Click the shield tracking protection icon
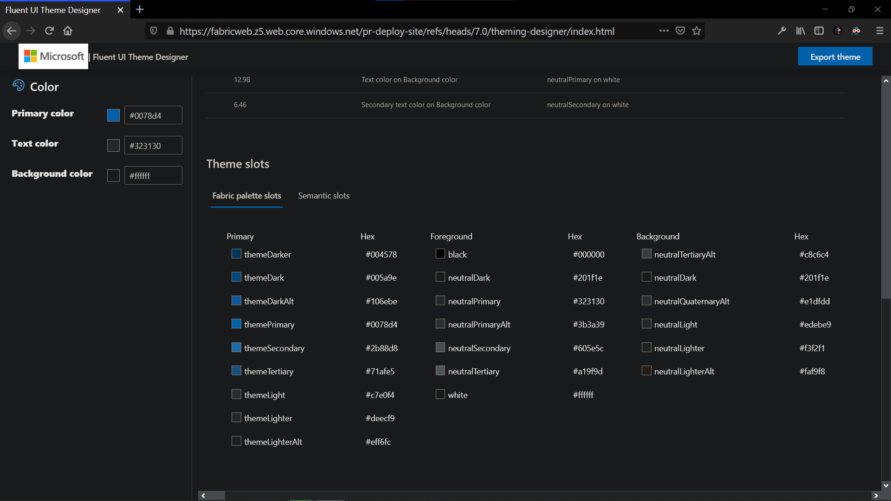This screenshot has height=501, width=891. click(x=154, y=31)
